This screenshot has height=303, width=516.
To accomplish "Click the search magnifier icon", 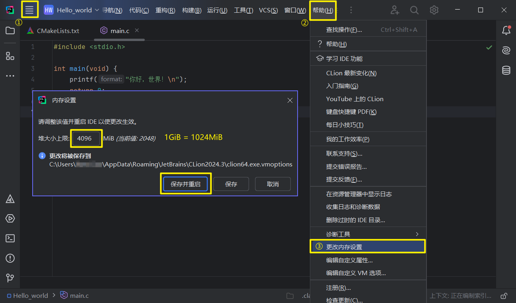I will (x=414, y=10).
